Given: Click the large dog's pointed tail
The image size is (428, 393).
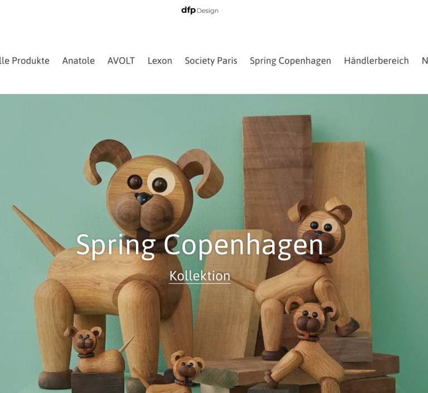Looking at the screenshot, I should [37, 231].
